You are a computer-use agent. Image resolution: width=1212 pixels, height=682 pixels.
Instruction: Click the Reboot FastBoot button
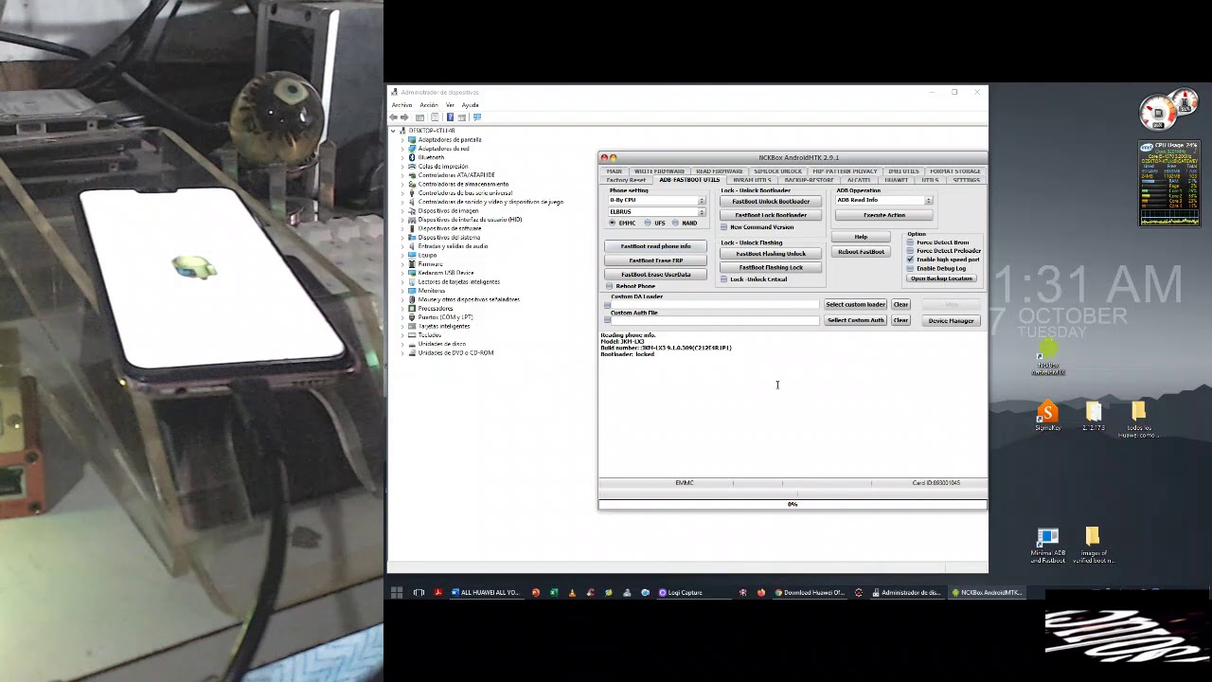pos(861,252)
